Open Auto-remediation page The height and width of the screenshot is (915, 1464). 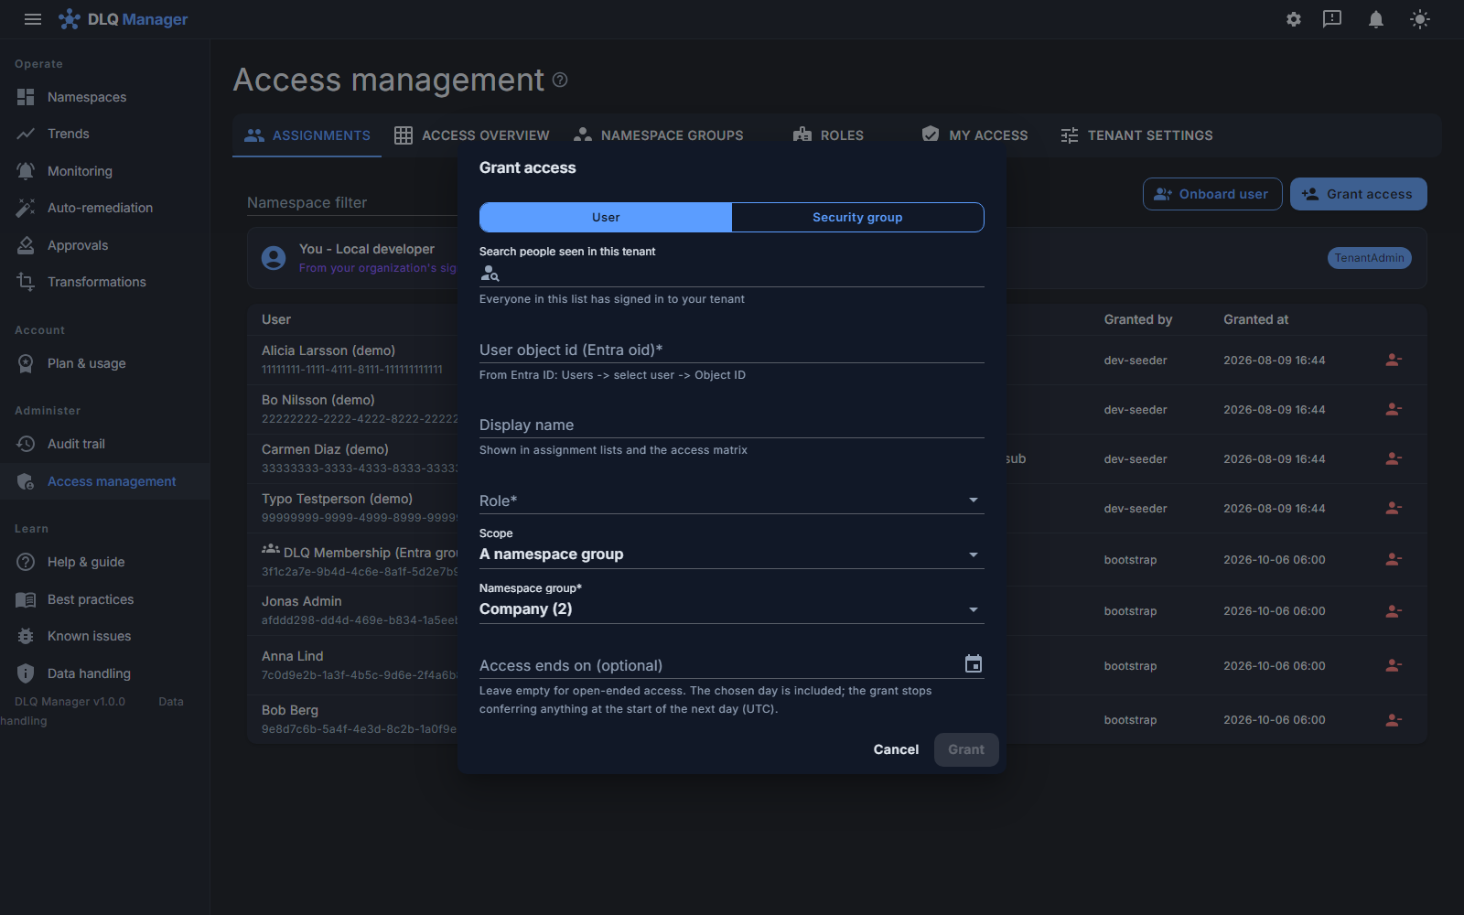click(105, 208)
